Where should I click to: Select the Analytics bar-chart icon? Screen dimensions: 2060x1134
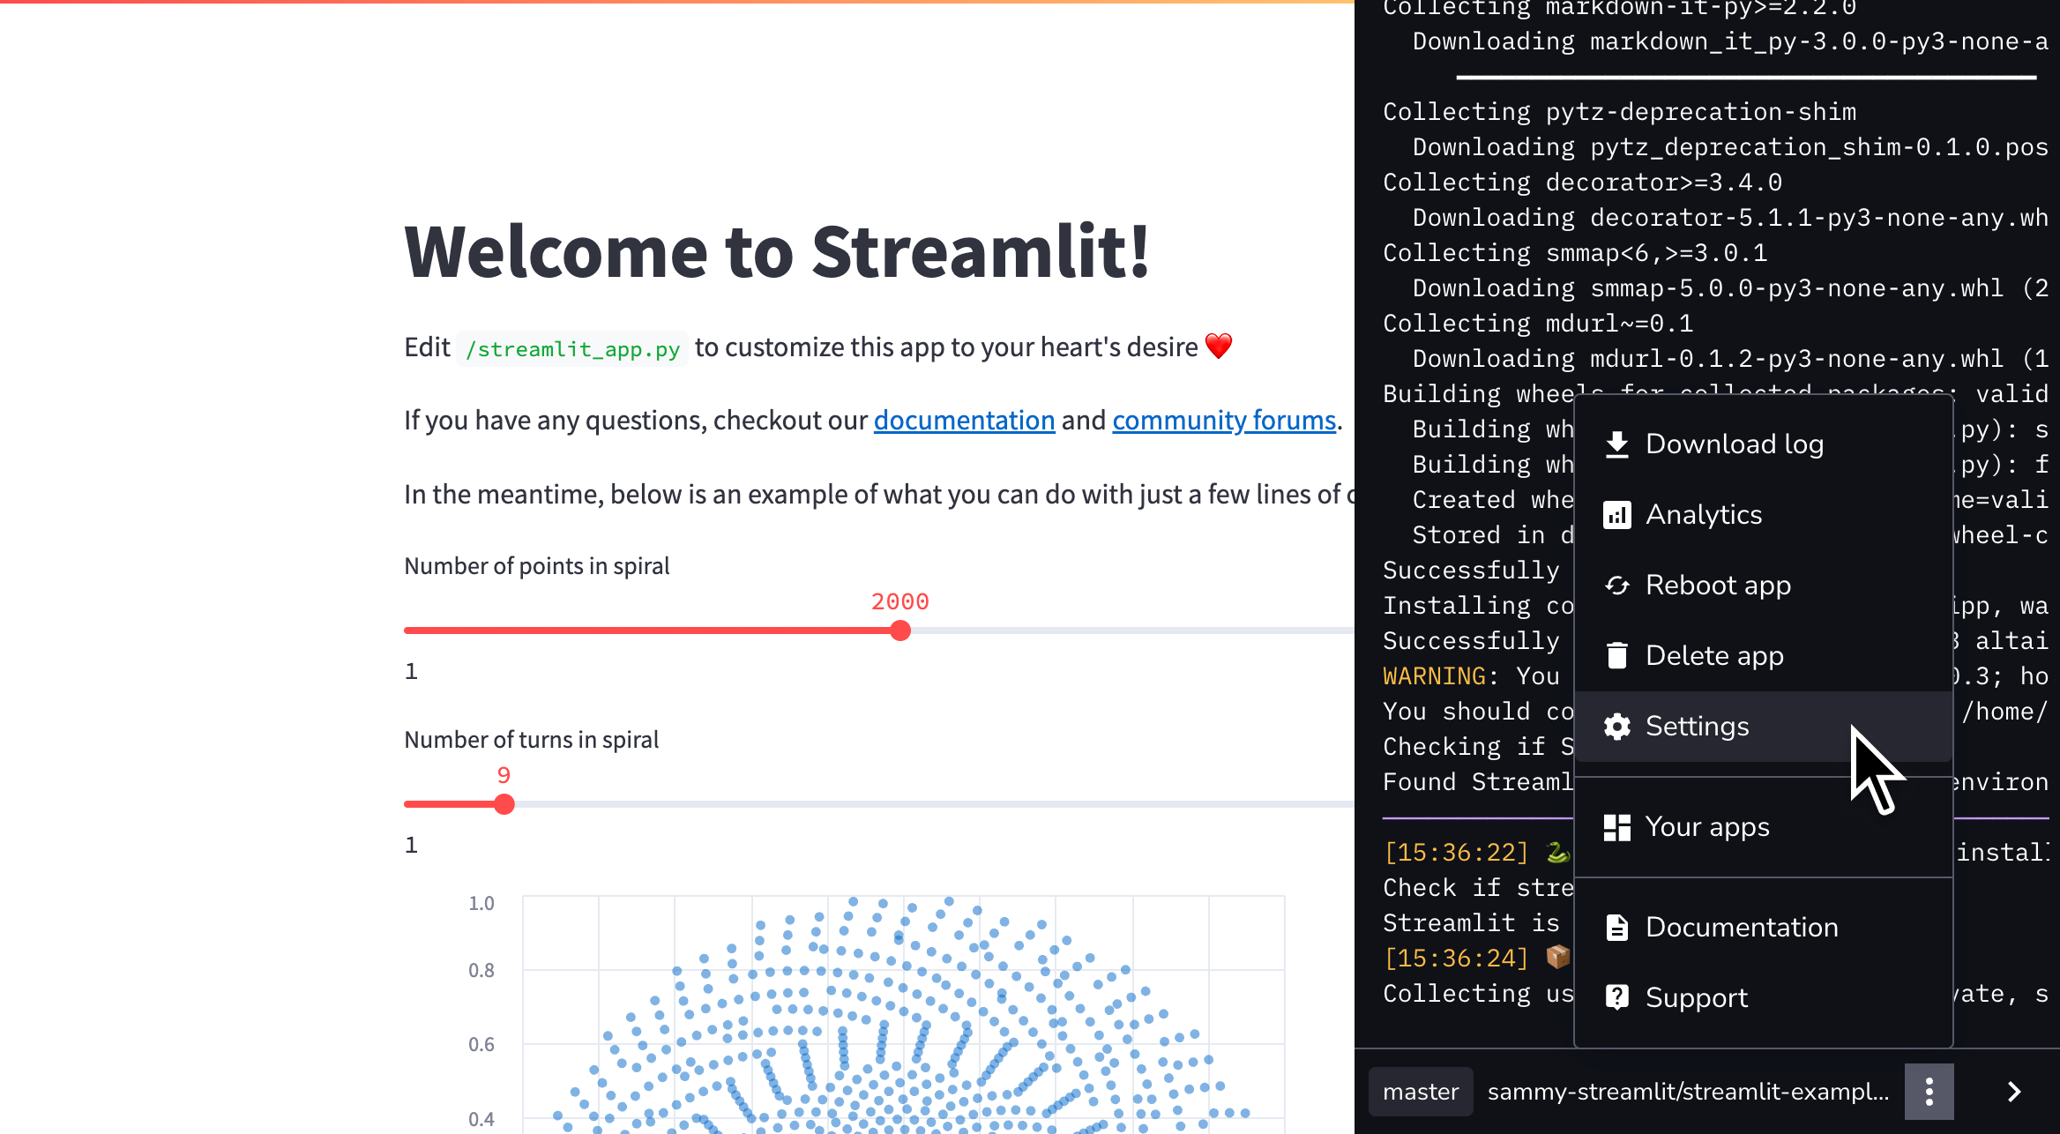click(x=1618, y=514)
